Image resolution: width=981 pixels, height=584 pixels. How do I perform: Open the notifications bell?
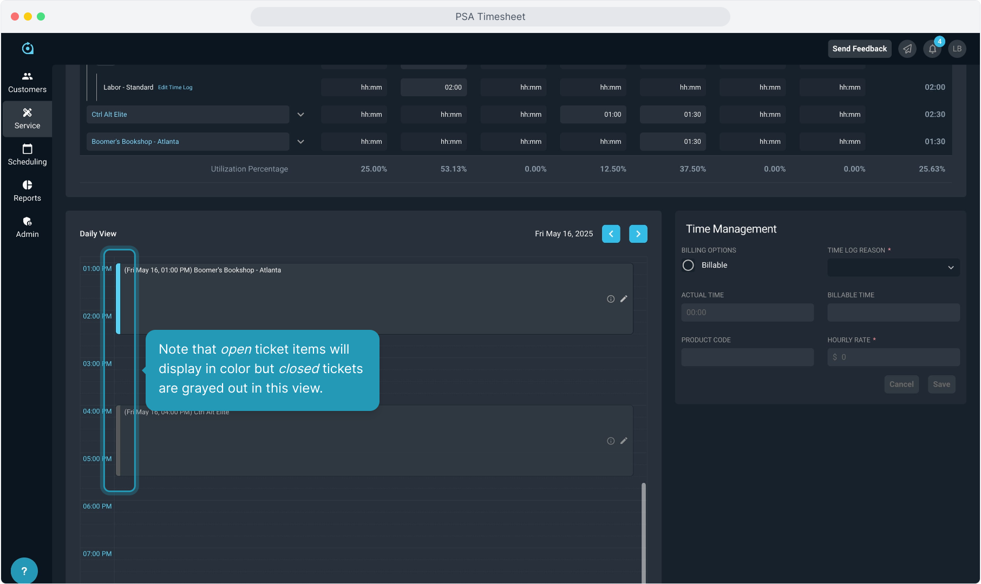(x=932, y=49)
